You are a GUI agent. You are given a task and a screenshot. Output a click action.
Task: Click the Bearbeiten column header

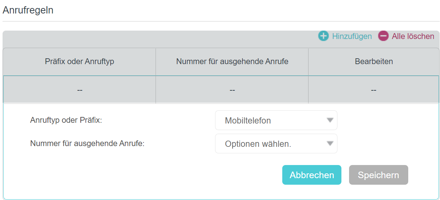pyautogui.click(x=374, y=62)
